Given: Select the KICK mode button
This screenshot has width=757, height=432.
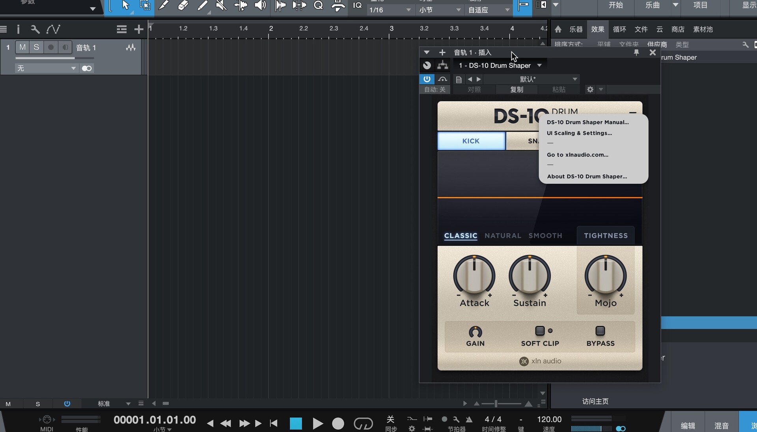Looking at the screenshot, I should coord(471,141).
